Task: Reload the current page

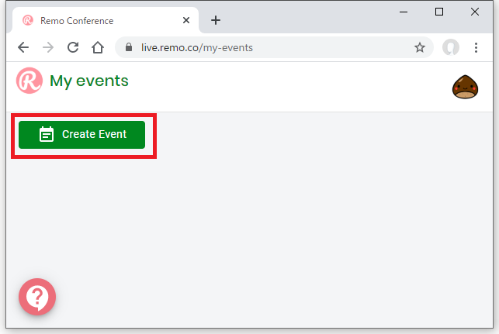Action: point(73,47)
